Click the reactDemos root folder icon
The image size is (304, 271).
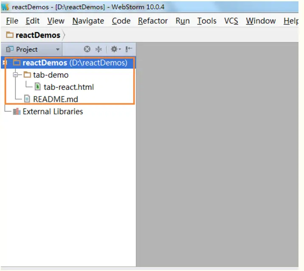pyautogui.click(x=17, y=62)
